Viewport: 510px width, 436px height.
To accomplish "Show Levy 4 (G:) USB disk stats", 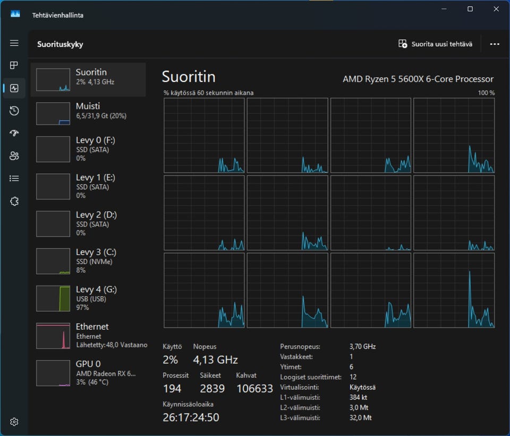I will click(88, 298).
